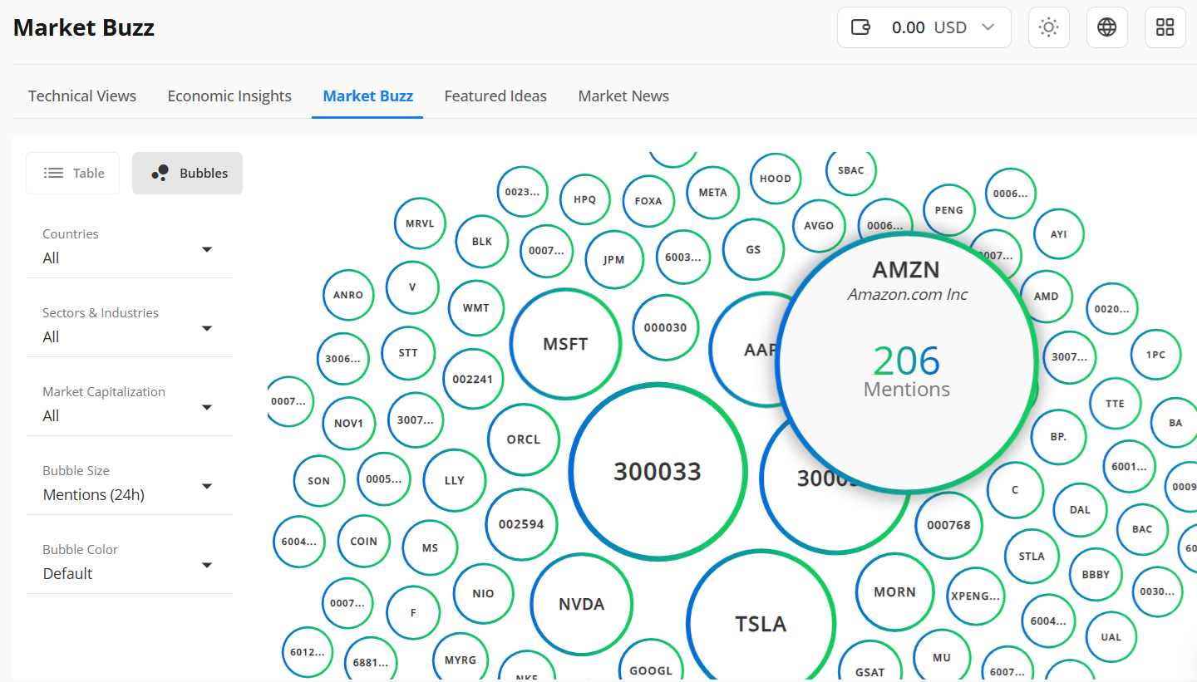Click the META bubble
Screen dimensions: 1197x682
click(712, 192)
